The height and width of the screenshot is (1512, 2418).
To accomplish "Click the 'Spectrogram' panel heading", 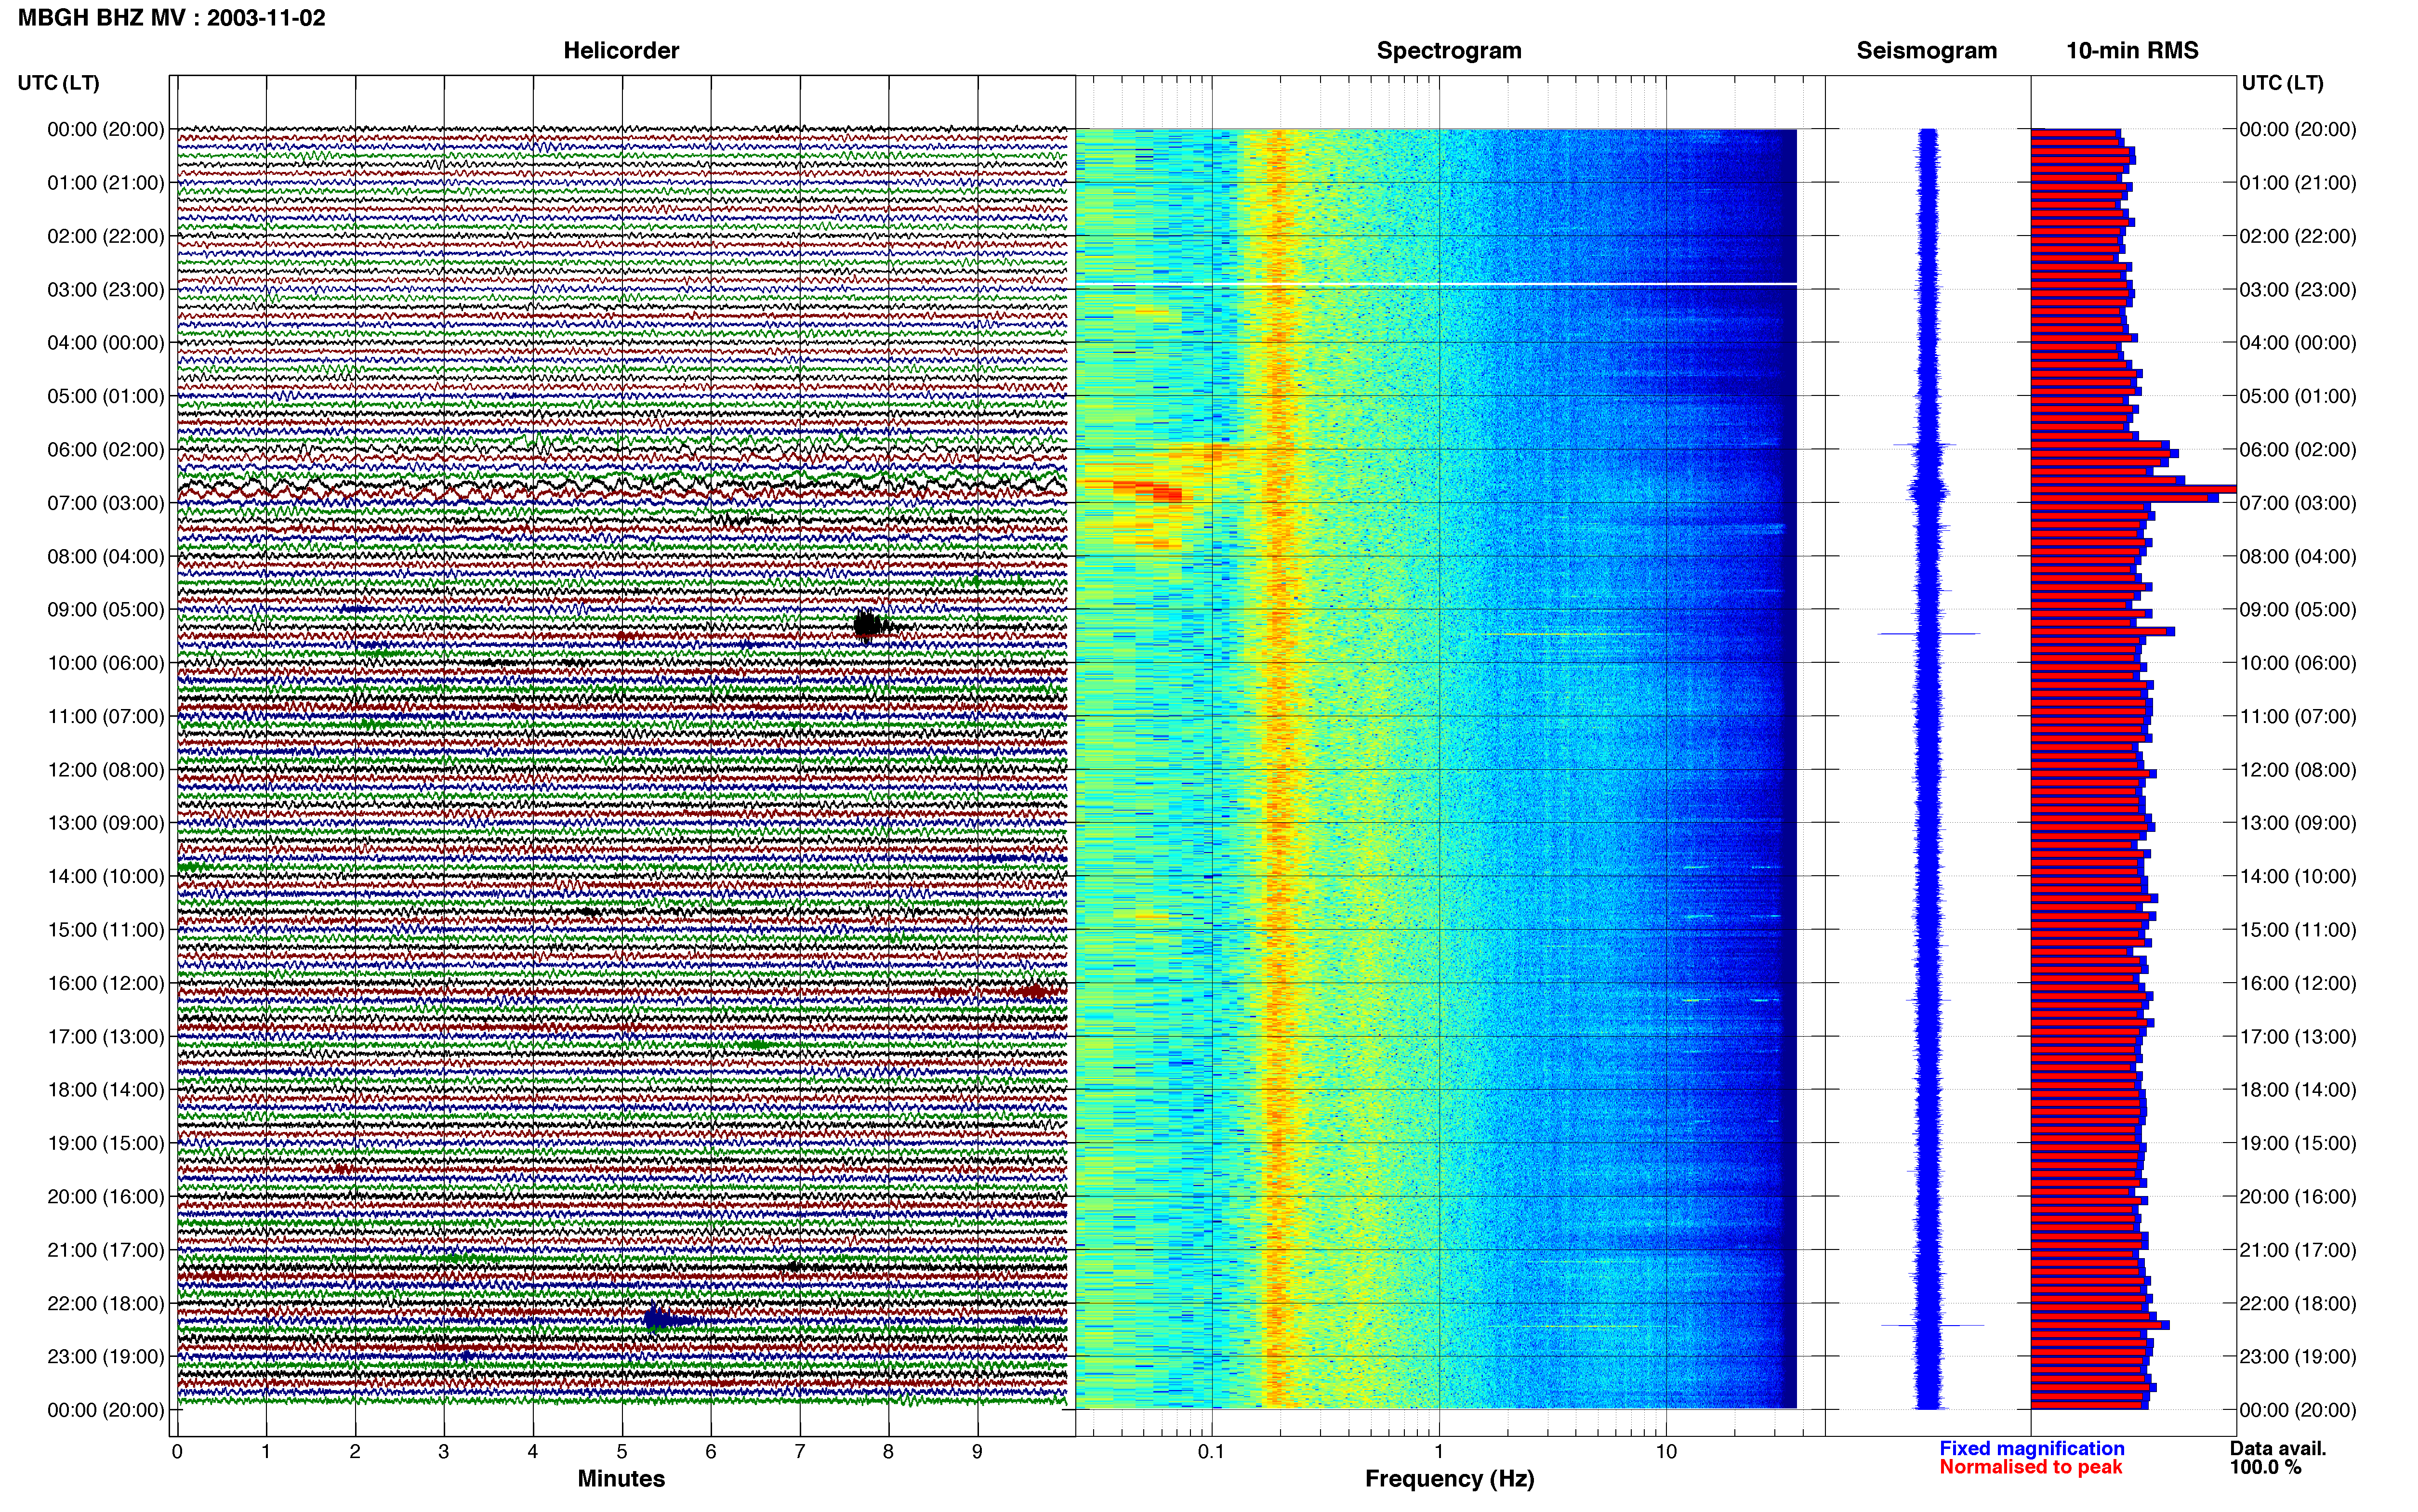I will coord(1449,50).
